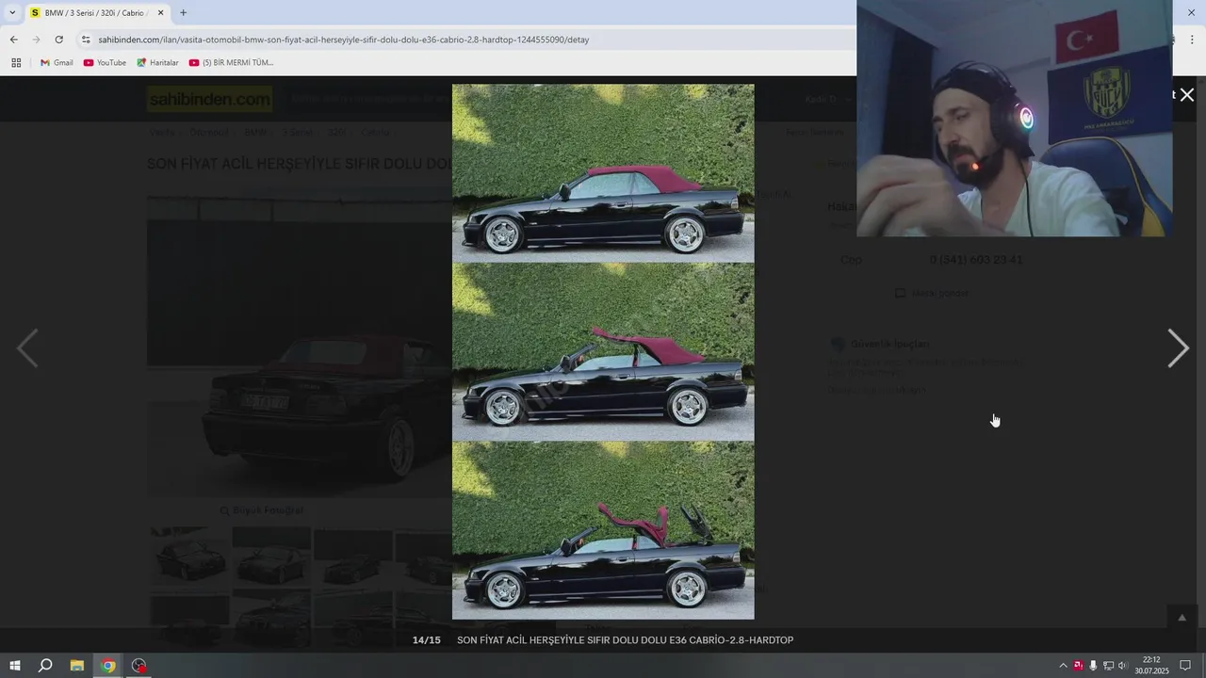Click the middle car photo with roof opening
Screen dimensions: 1206x678
[x=603, y=352]
